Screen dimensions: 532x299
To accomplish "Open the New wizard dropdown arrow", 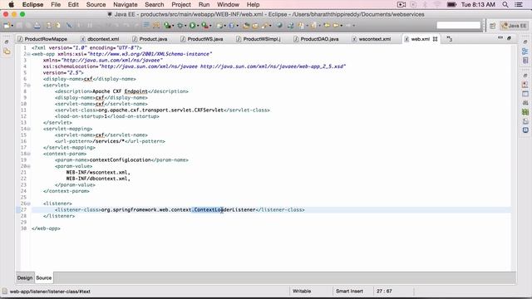I will pos(12,26).
